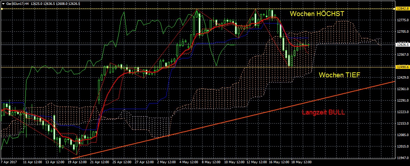Click the 12705.0 price scale value

tap(403, 32)
